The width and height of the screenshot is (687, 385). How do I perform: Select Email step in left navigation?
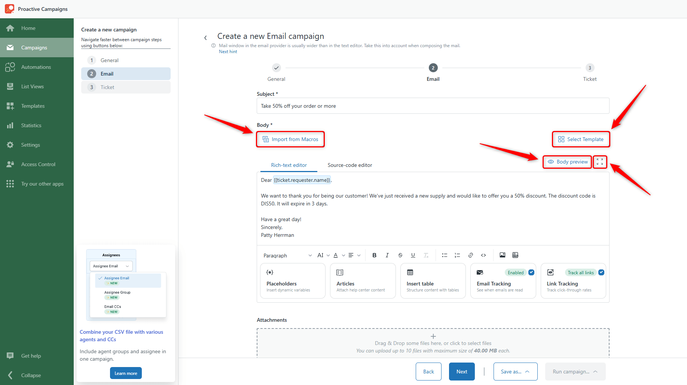[x=126, y=74]
